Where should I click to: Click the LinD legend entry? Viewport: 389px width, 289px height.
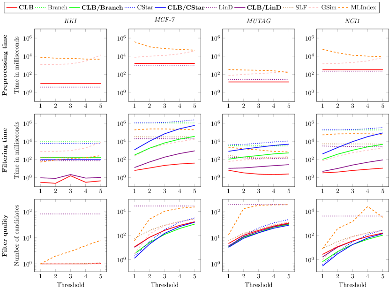click(227, 8)
